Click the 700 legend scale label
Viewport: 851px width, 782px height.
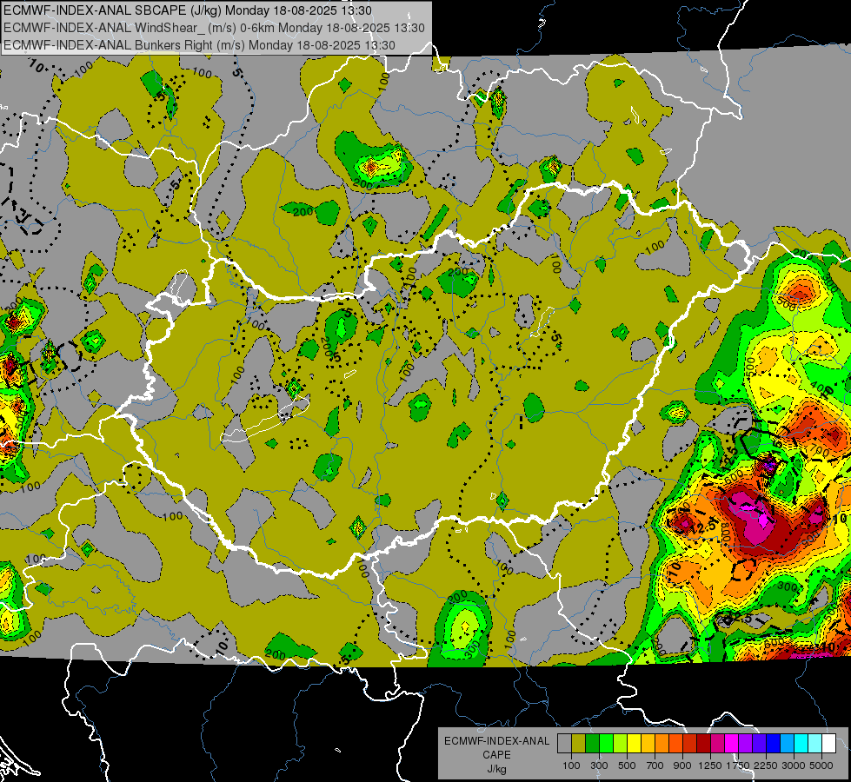pyautogui.click(x=655, y=765)
